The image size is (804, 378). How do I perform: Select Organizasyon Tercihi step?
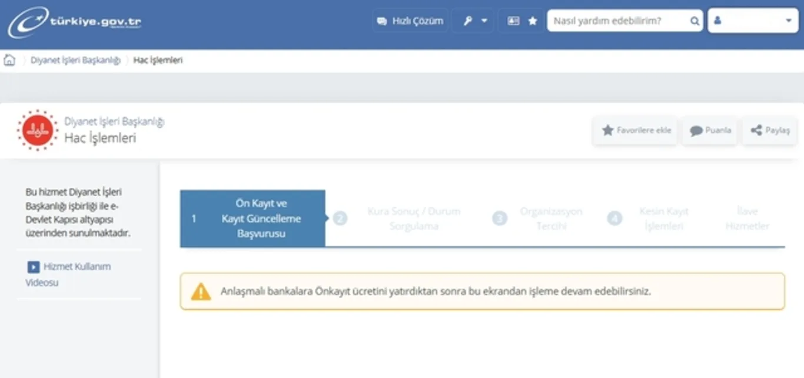(x=551, y=218)
